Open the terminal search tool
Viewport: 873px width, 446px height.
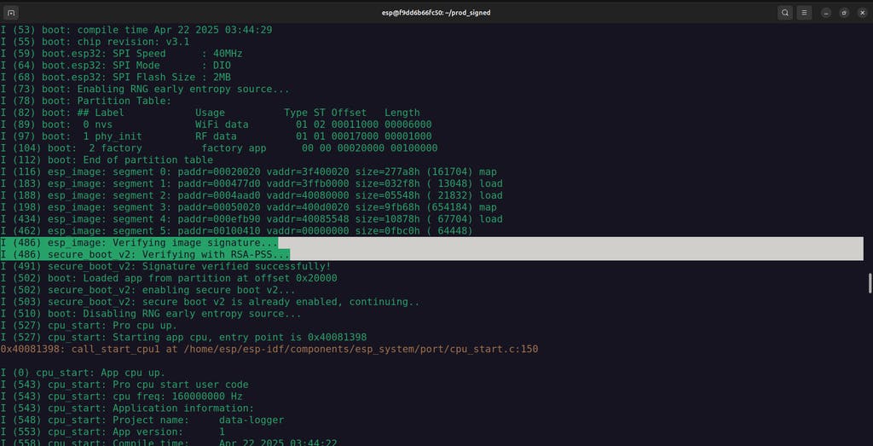[x=784, y=12]
